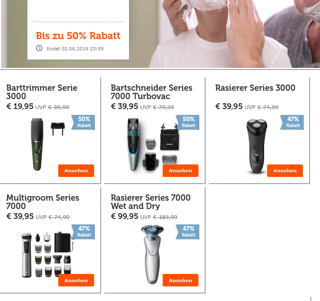Open the Rasierer Series 3000 shaver image
The width and height of the screenshot is (320, 301).
(x=257, y=146)
